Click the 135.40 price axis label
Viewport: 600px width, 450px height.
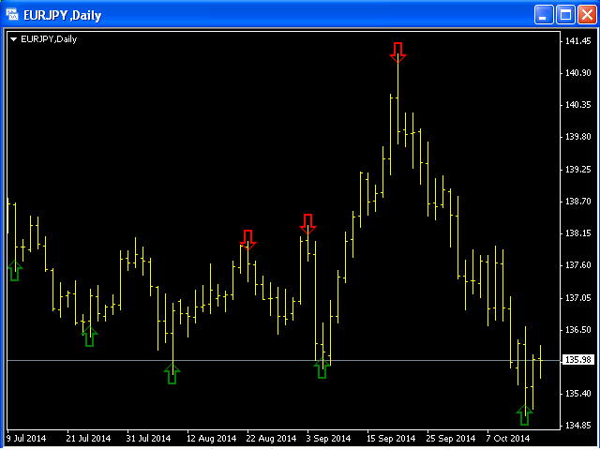pos(577,394)
